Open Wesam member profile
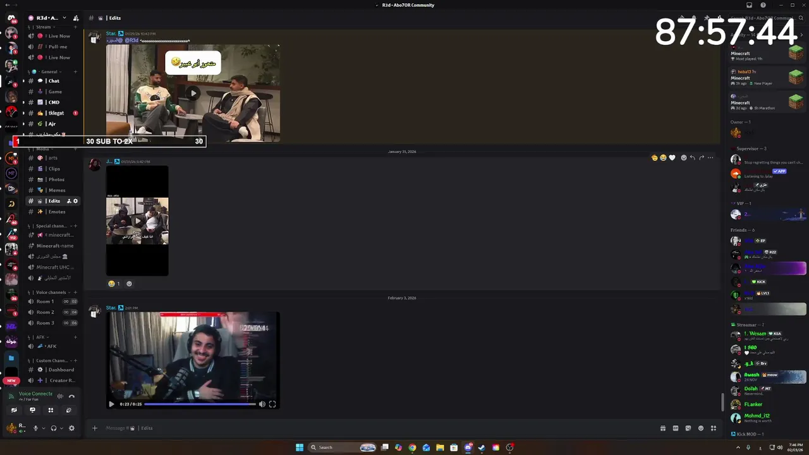809x455 pixels. click(769, 336)
